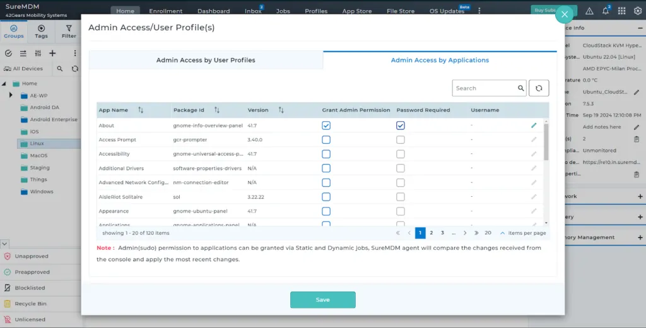Open the App Store navigation tab
646x328 pixels.
tap(357, 11)
